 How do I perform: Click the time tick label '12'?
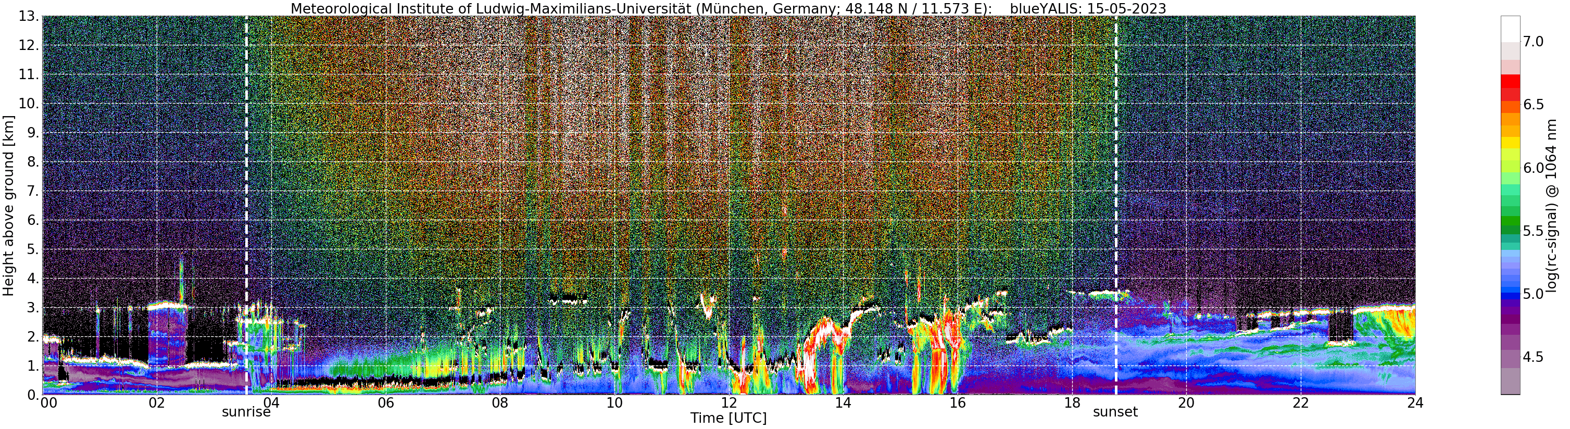pyautogui.click(x=729, y=403)
